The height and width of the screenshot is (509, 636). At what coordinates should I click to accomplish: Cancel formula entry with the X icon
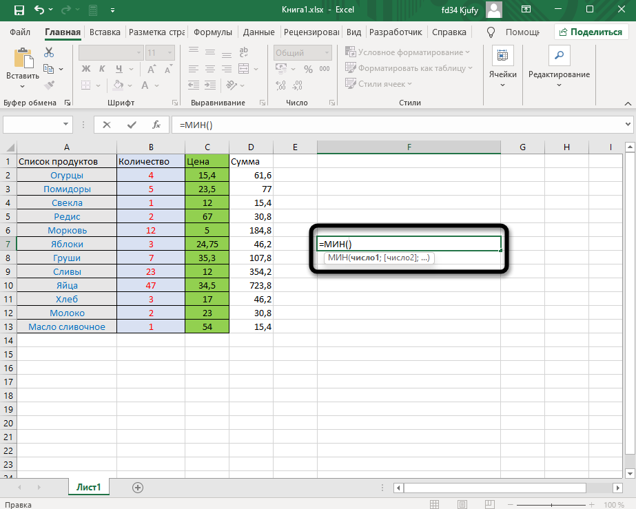click(x=106, y=125)
